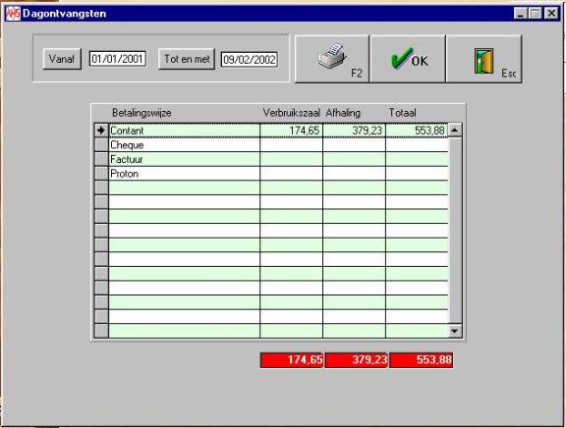Click the Dagontvangsten title bar app icon
This screenshot has height=428, width=566.
tap(13, 14)
